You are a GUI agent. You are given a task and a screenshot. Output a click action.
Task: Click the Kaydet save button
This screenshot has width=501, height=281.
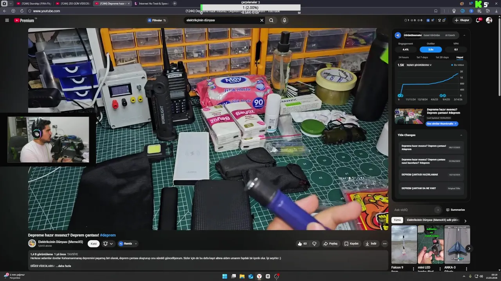click(x=351, y=244)
